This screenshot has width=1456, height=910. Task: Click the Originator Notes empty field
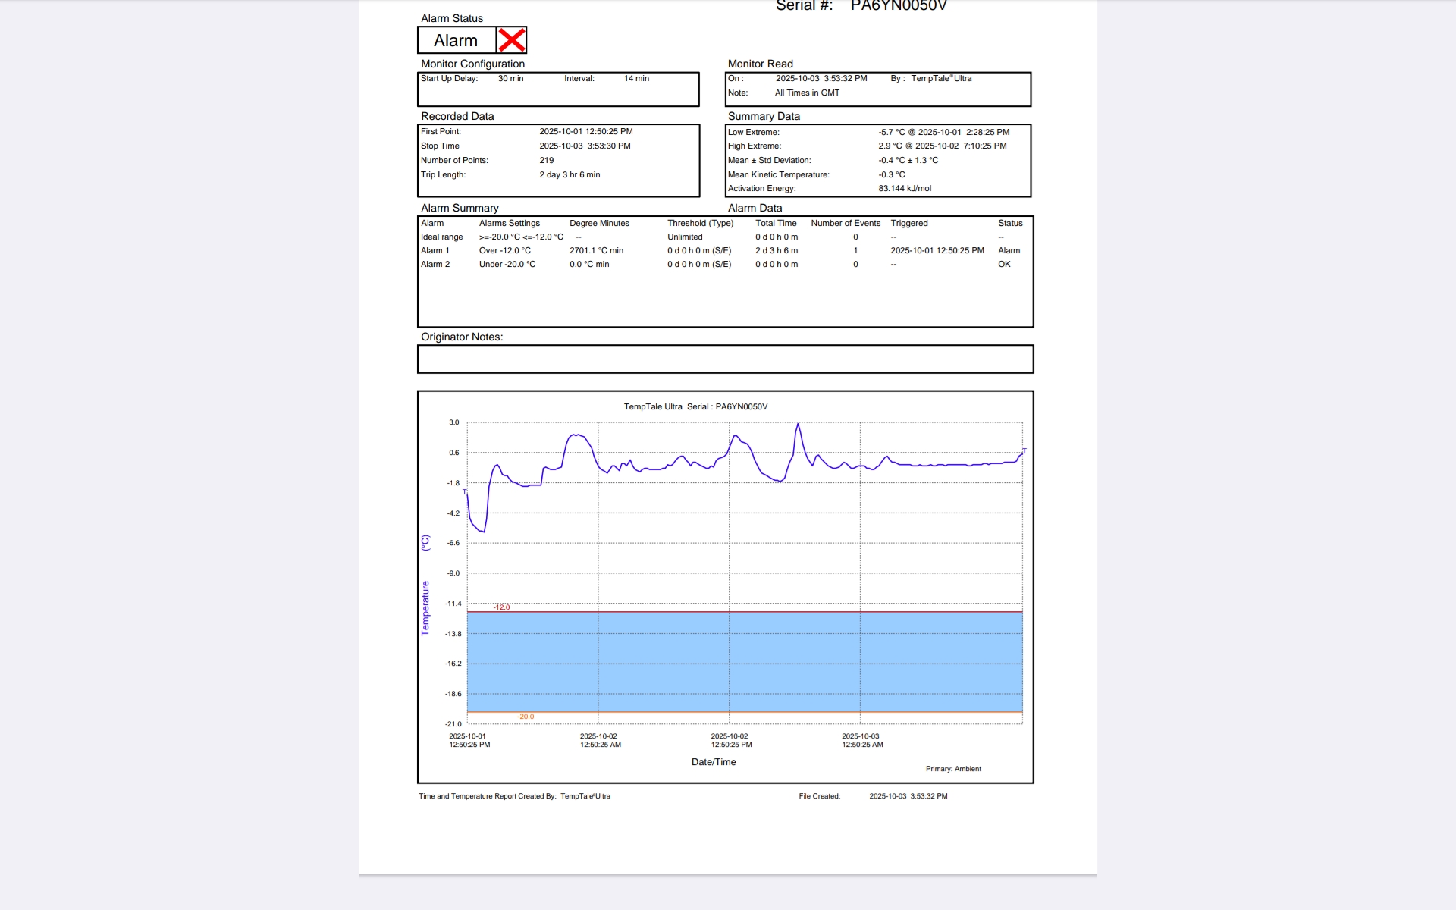click(x=725, y=359)
